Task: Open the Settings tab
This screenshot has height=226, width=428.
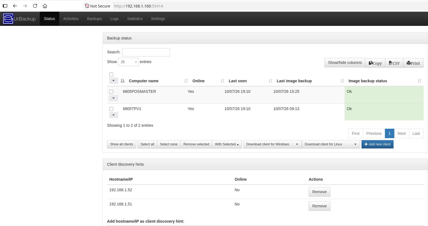Action: (x=158, y=19)
